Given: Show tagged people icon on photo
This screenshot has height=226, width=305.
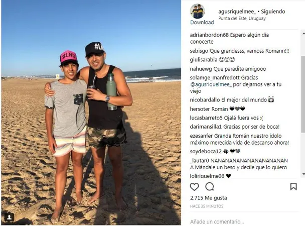Looking at the screenshot, I should click(9, 217).
